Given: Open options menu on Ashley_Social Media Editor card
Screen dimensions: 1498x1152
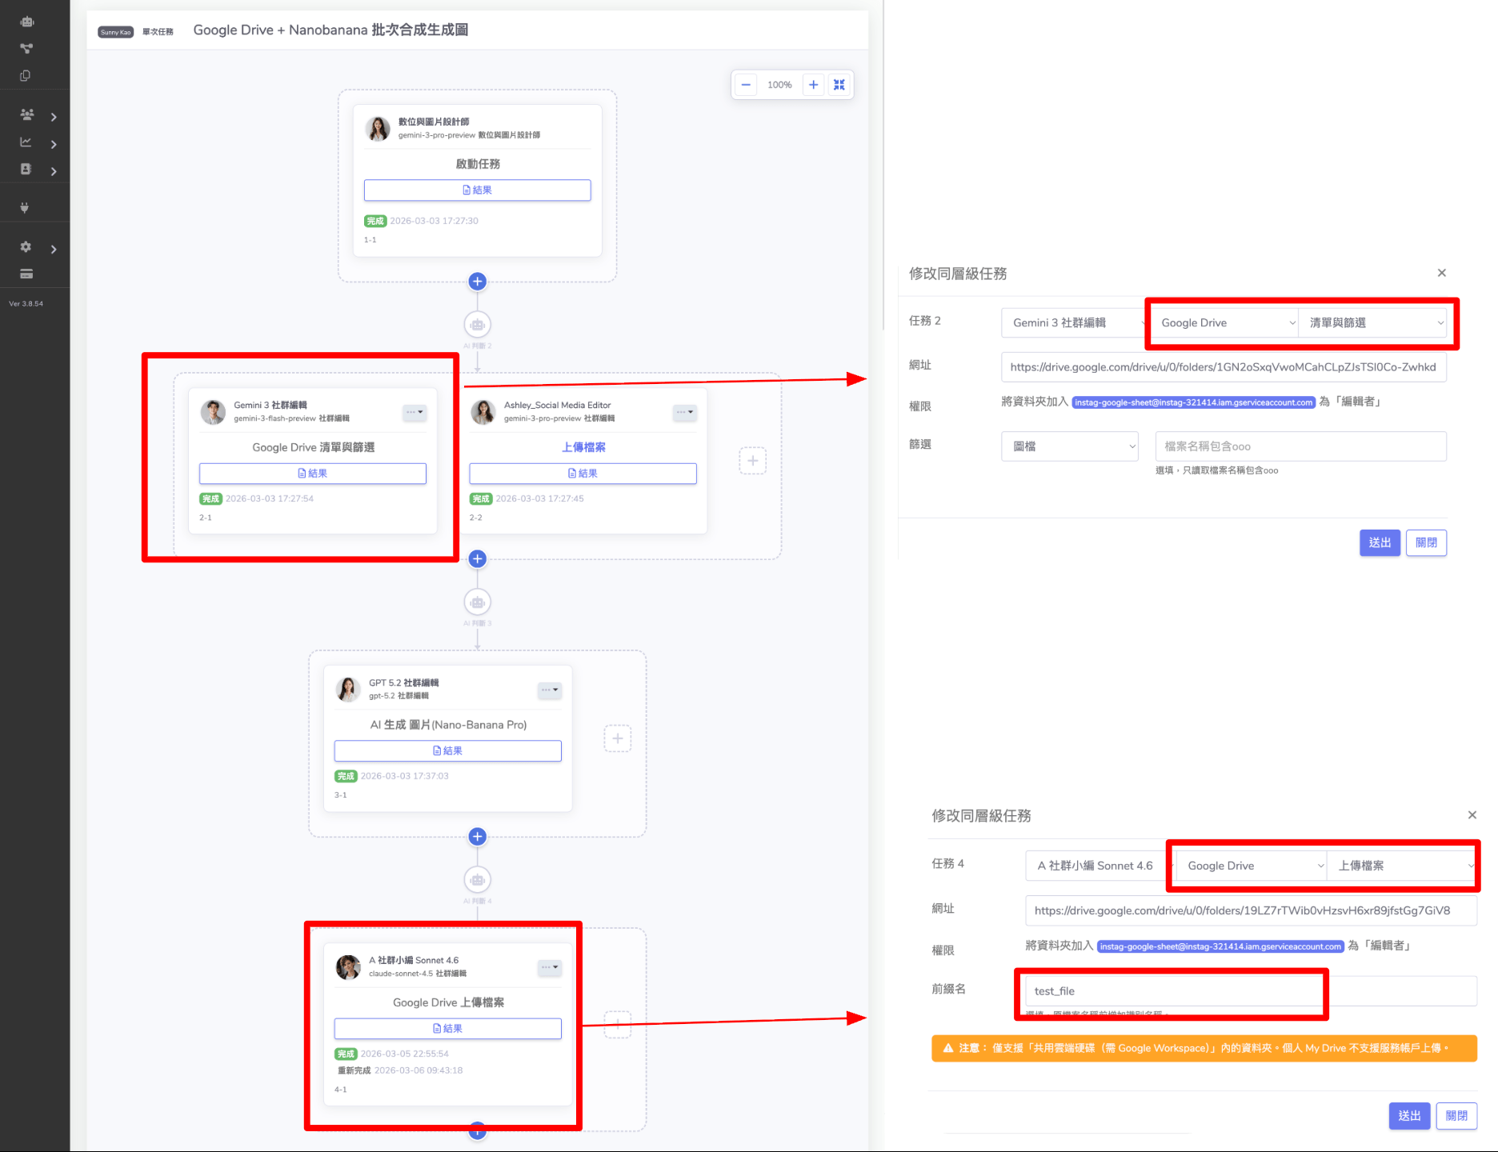Looking at the screenshot, I should (x=684, y=413).
